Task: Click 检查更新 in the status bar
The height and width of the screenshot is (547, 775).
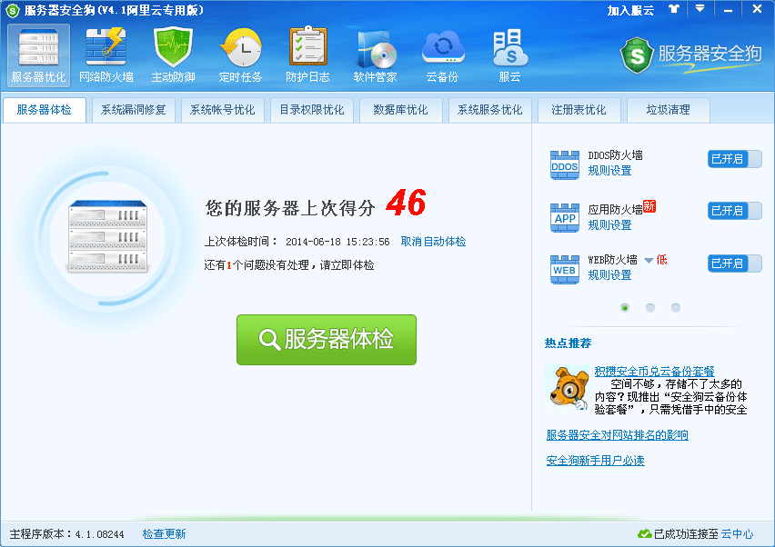Action: pos(164,533)
